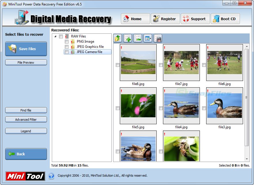
Task: Click the file4.jpg filename label
Action: coord(181,127)
